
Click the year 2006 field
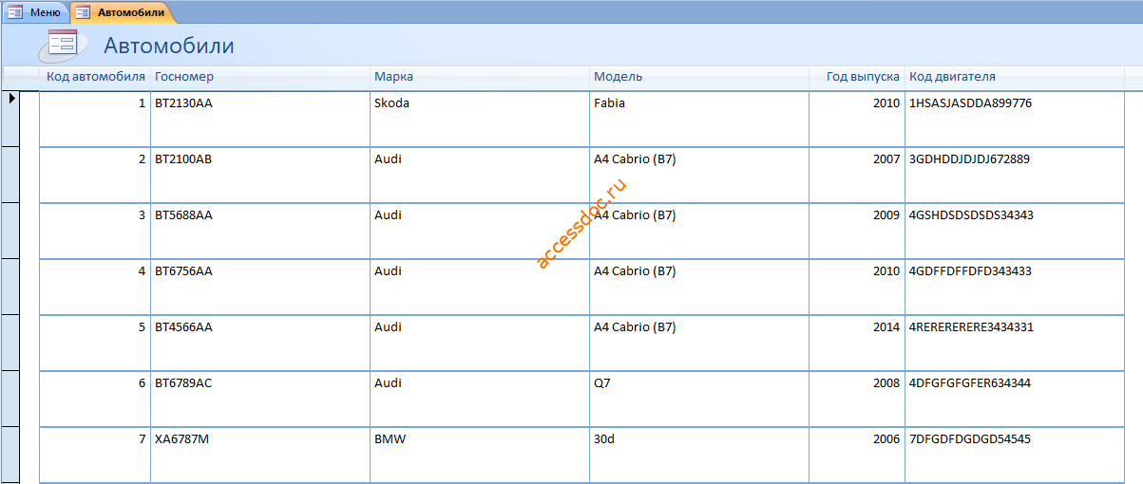point(857,456)
